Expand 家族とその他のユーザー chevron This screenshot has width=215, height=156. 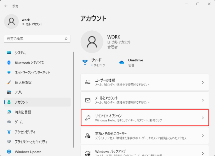[x=203, y=136]
